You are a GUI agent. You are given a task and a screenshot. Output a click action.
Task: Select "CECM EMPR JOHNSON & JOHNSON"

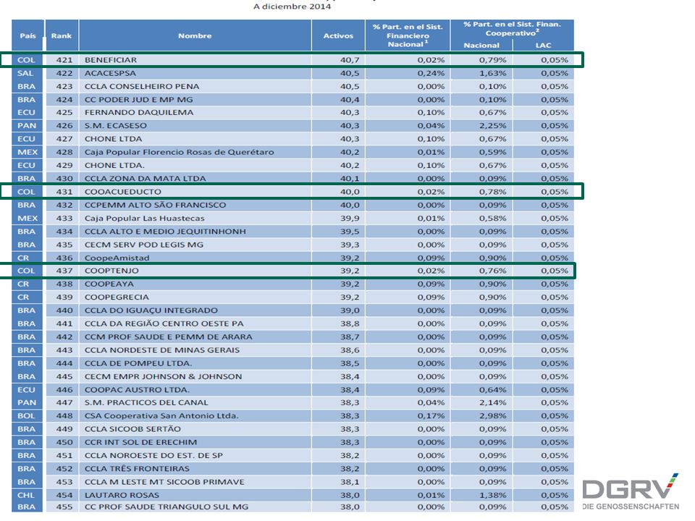click(x=164, y=376)
